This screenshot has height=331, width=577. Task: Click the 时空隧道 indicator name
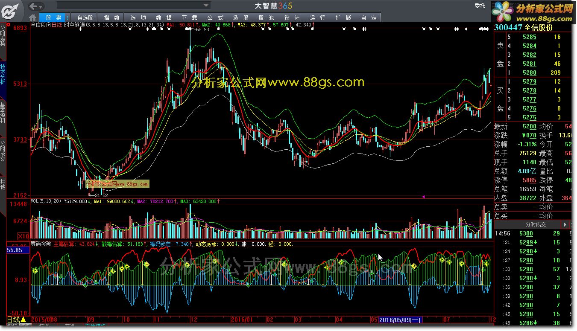pyautogui.click(x=74, y=25)
